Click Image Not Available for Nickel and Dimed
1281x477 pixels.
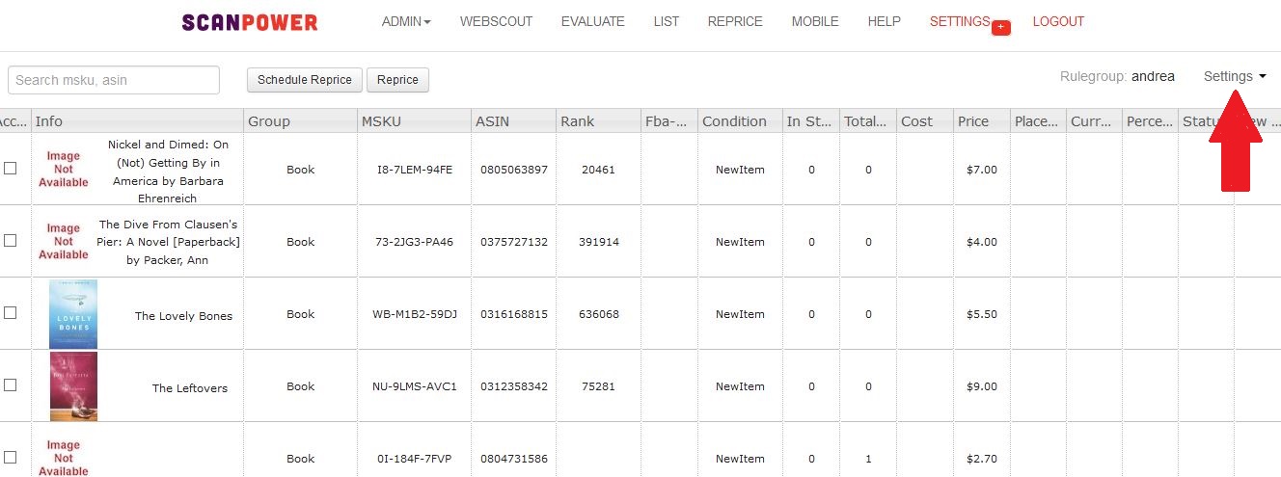point(64,169)
